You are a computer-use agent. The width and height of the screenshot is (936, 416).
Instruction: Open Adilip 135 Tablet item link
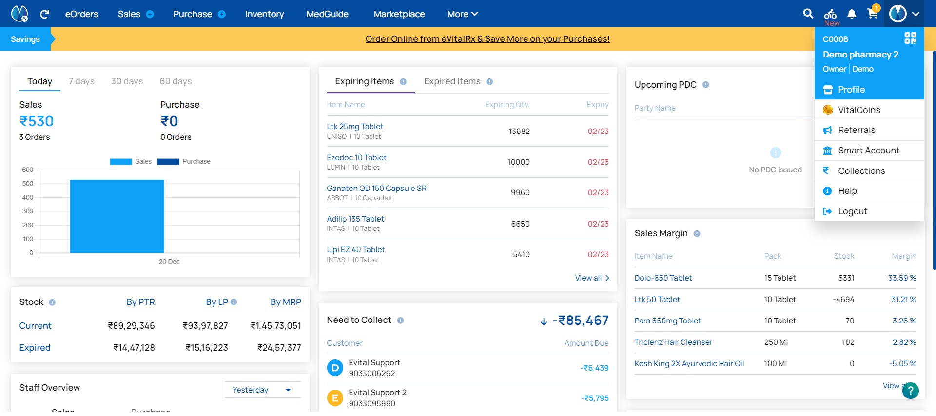pyautogui.click(x=355, y=219)
